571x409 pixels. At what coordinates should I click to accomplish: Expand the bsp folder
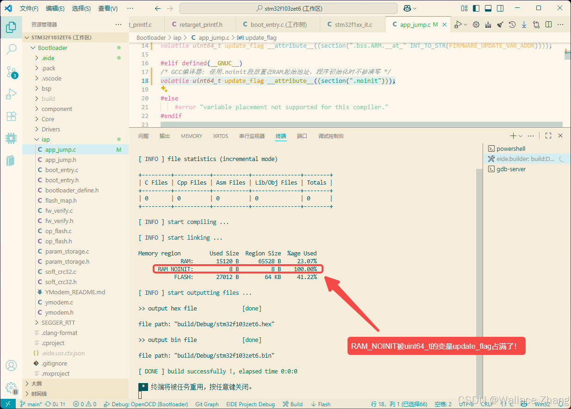(75, 88)
